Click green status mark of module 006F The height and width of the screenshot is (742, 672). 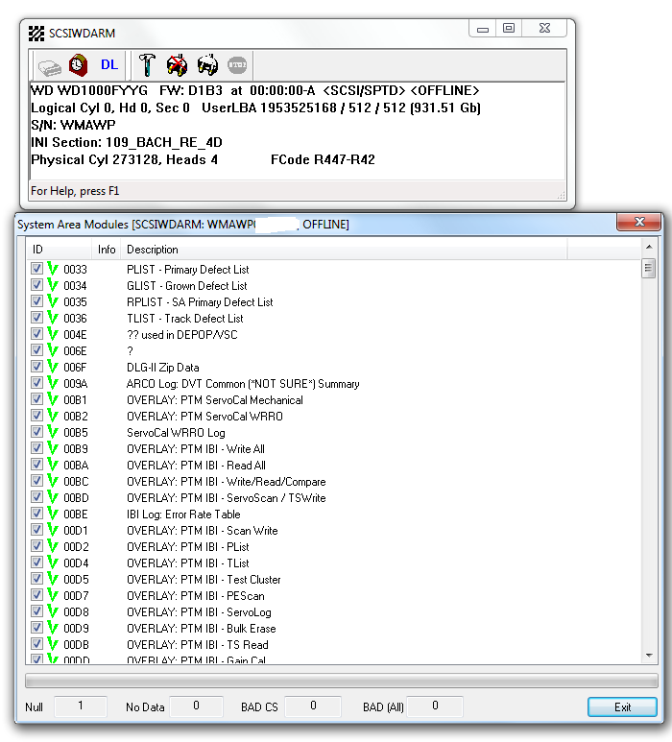[53, 367]
